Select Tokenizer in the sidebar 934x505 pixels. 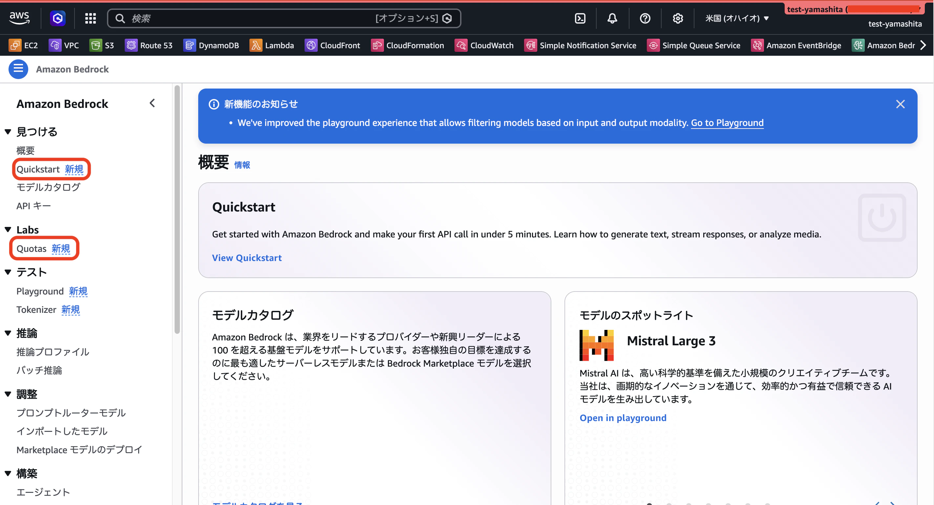(36, 310)
